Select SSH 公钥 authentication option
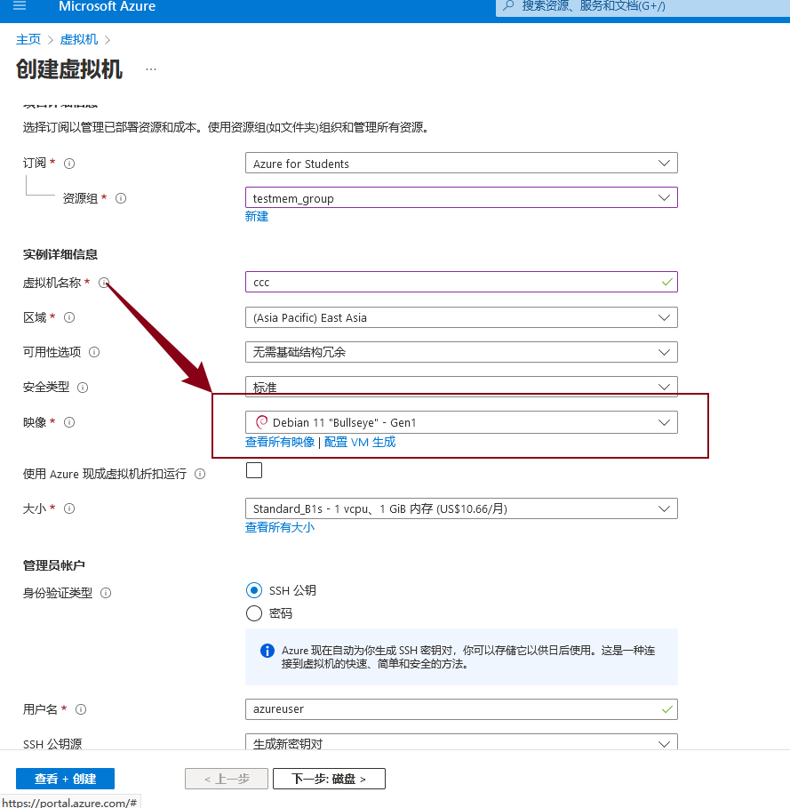The height and width of the screenshot is (808, 790). tap(254, 590)
